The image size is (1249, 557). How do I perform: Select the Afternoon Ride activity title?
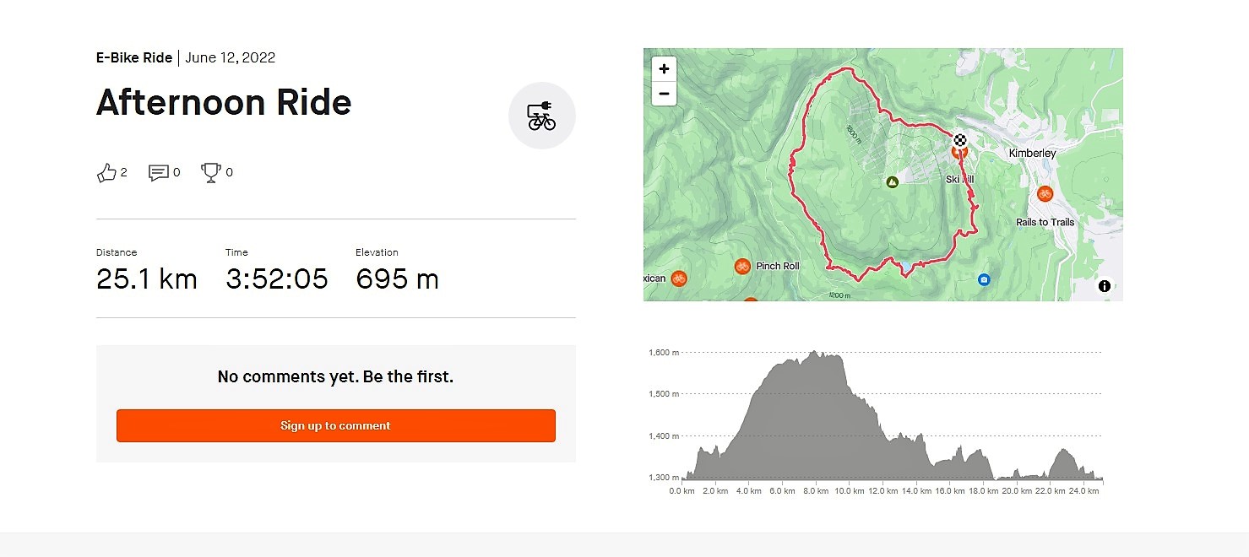pyautogui.click(x=224, y=102)
